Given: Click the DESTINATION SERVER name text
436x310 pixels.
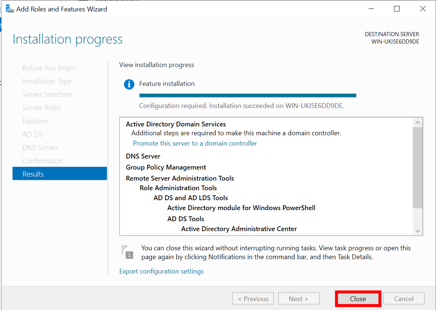Looking at the screenshot, I should 395,42.
